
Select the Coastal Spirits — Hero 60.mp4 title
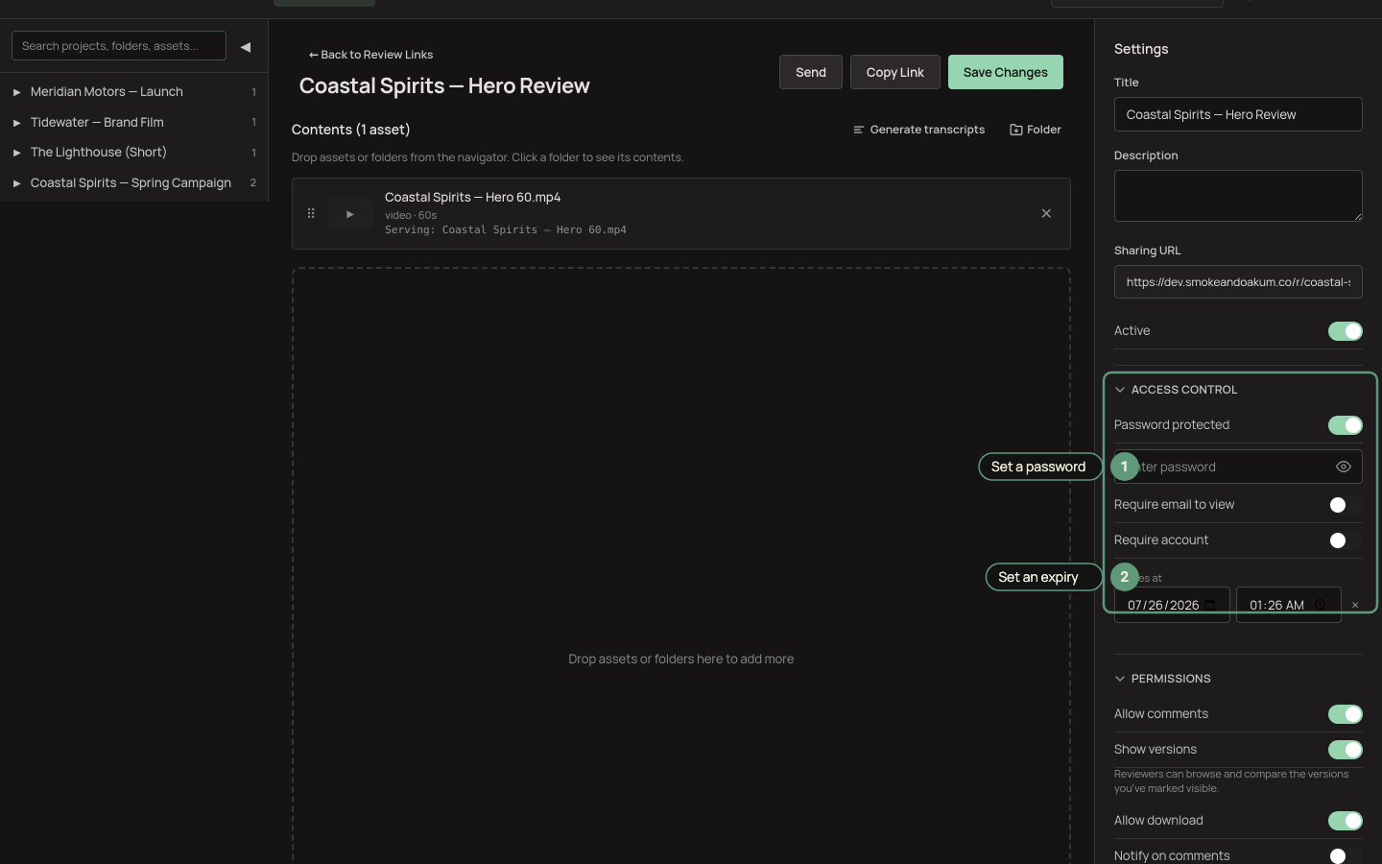[x=473, y=197]
